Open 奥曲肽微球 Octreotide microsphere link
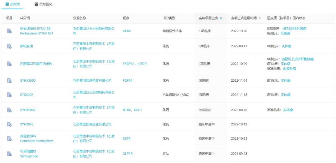The height and width of the screenshot is (163, 336). [x=37, y=138]
